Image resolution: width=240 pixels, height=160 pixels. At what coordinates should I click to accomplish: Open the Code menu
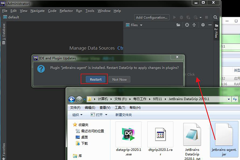pyautogui.click(x=52, y=11)
